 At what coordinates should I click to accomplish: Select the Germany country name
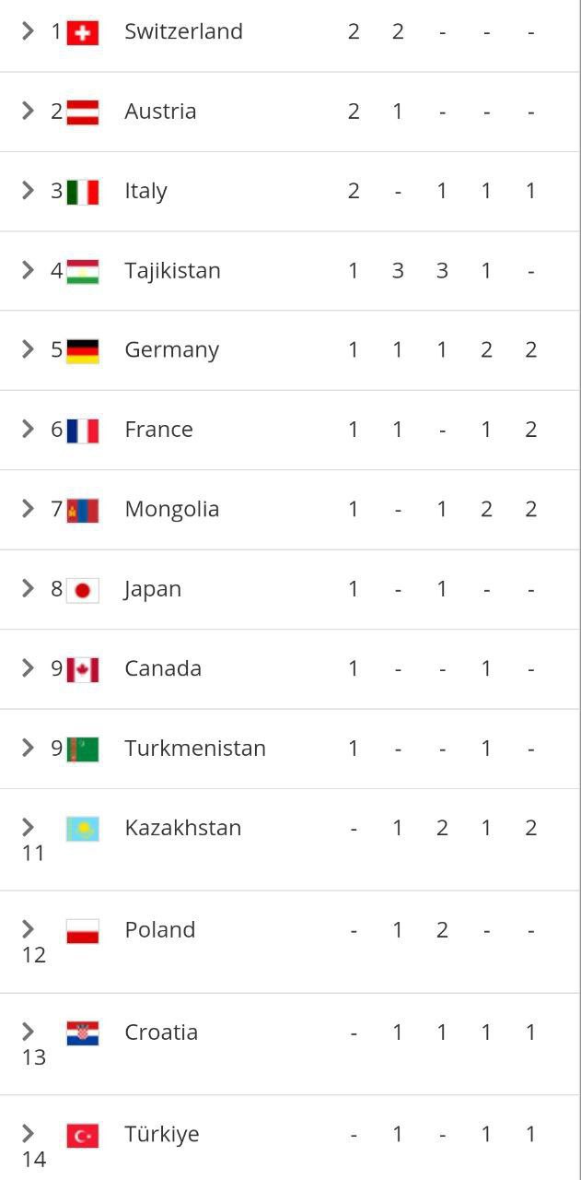coord(171,350)
